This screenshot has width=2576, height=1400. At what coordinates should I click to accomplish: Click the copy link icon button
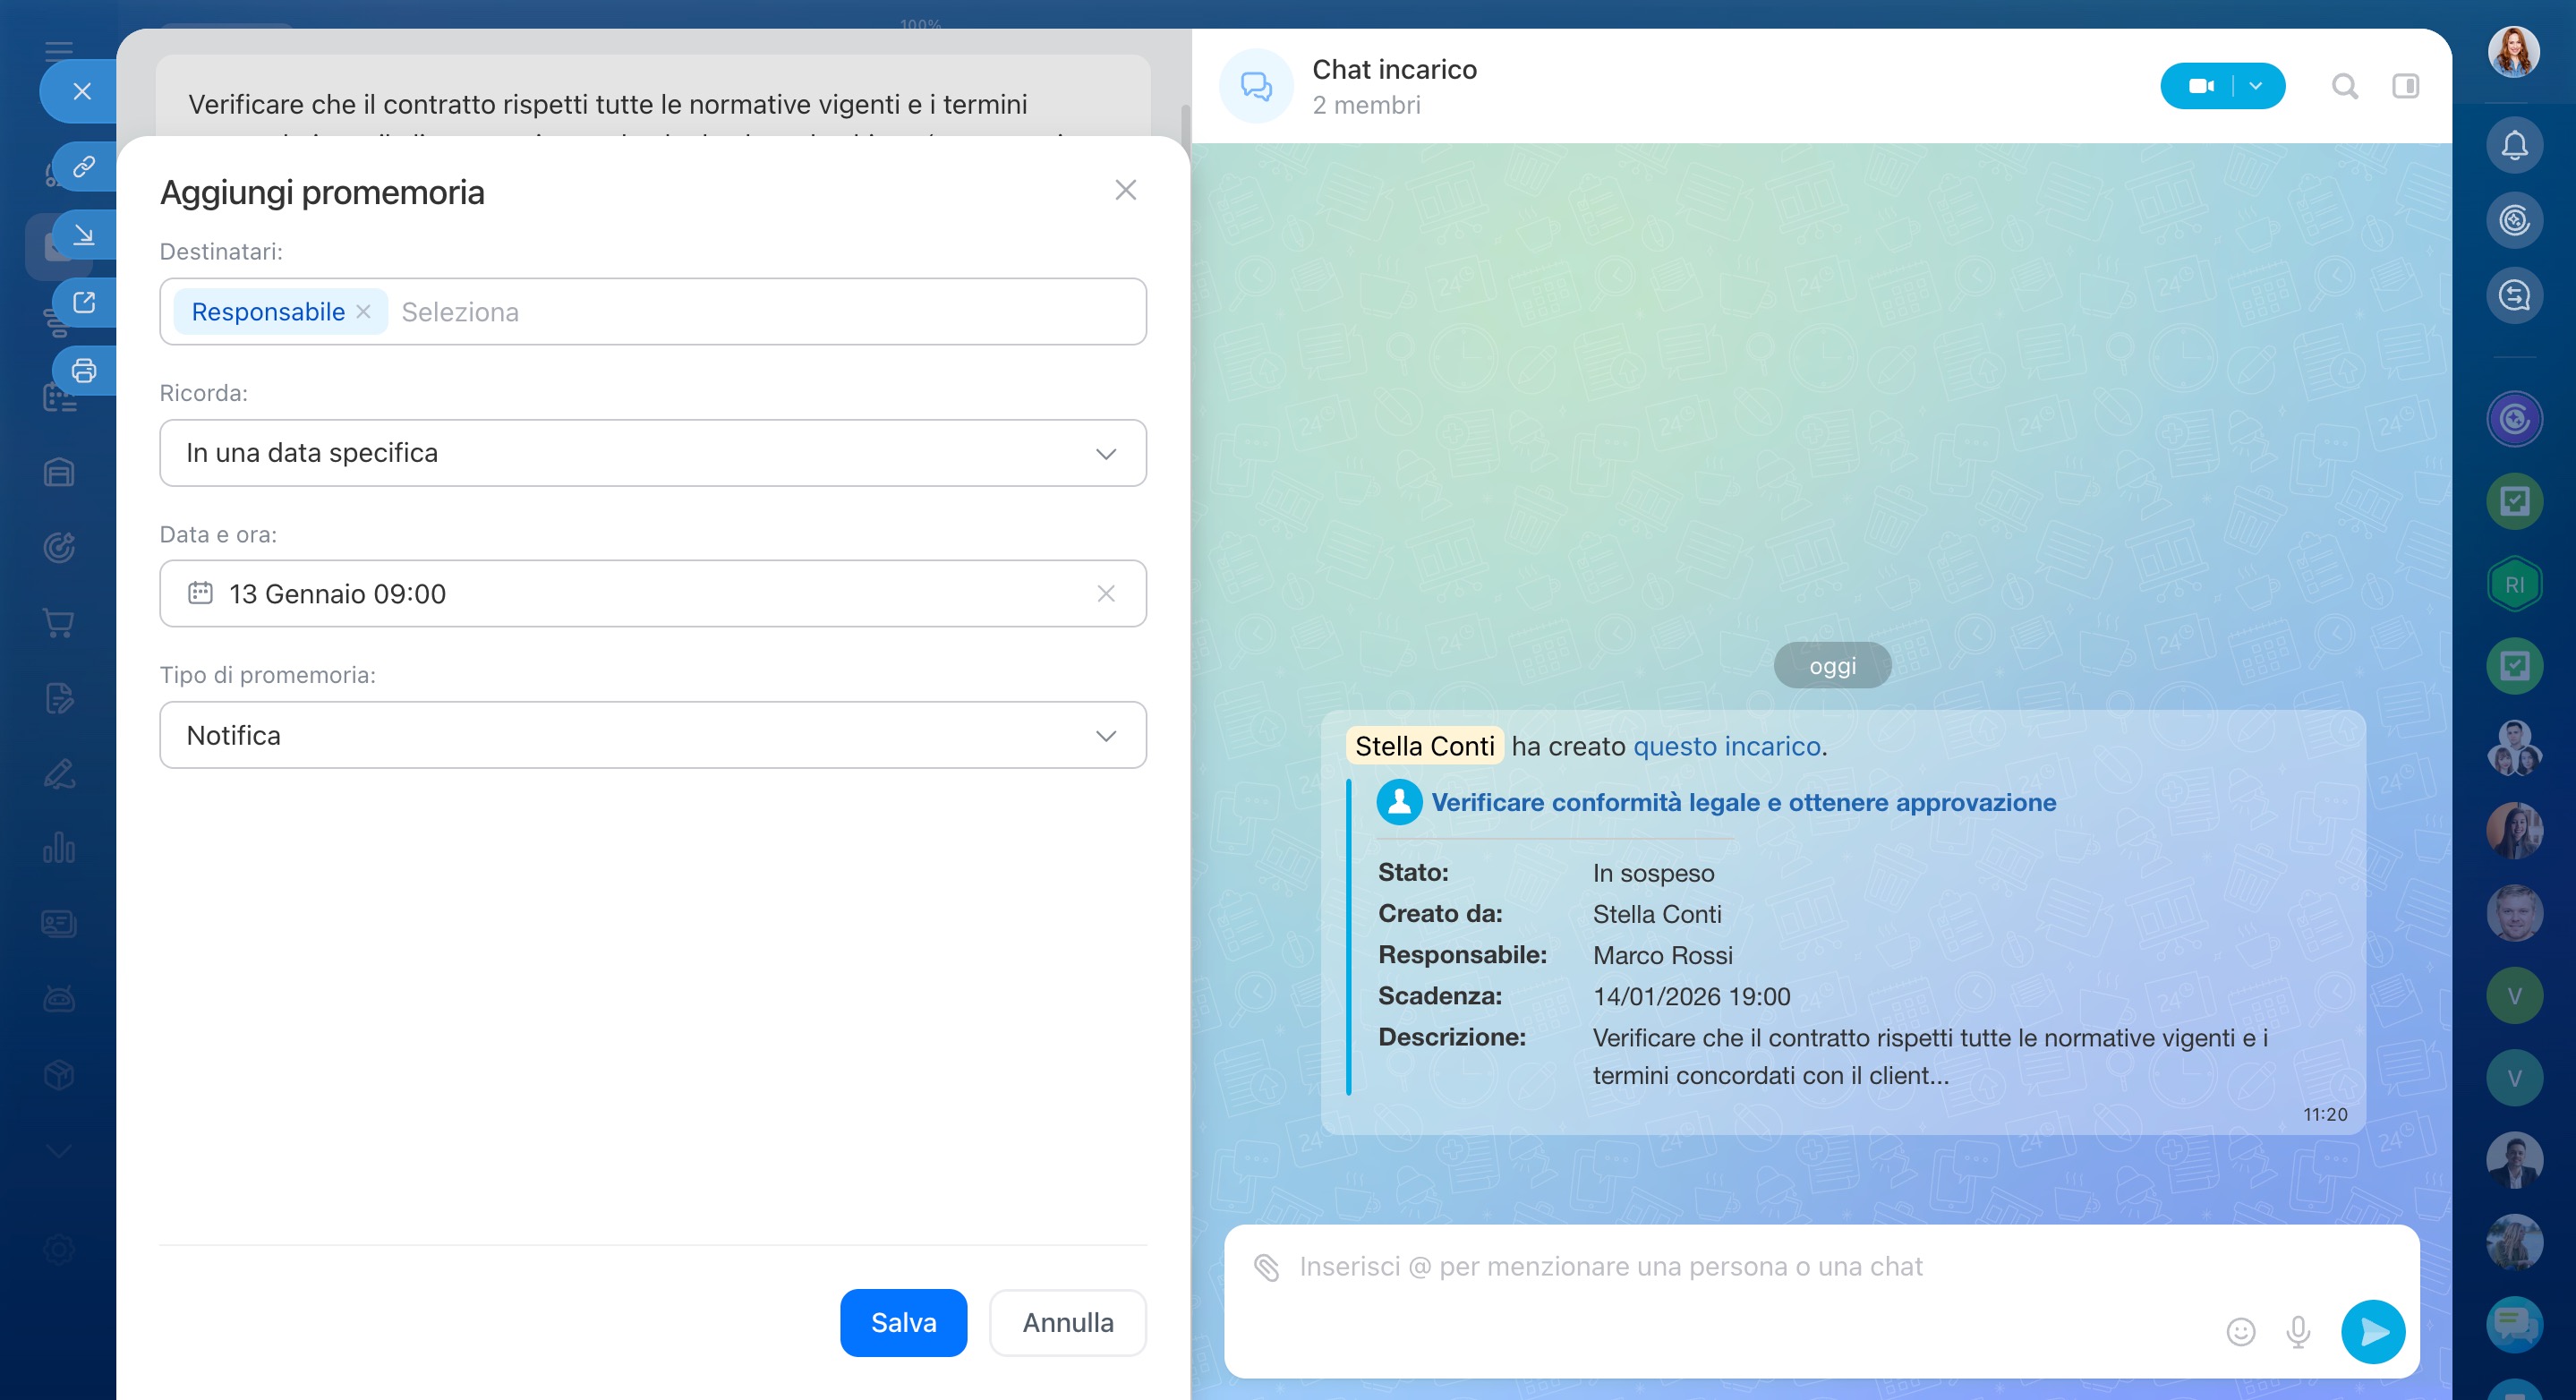pyautogui.click(x=84, y=166)
